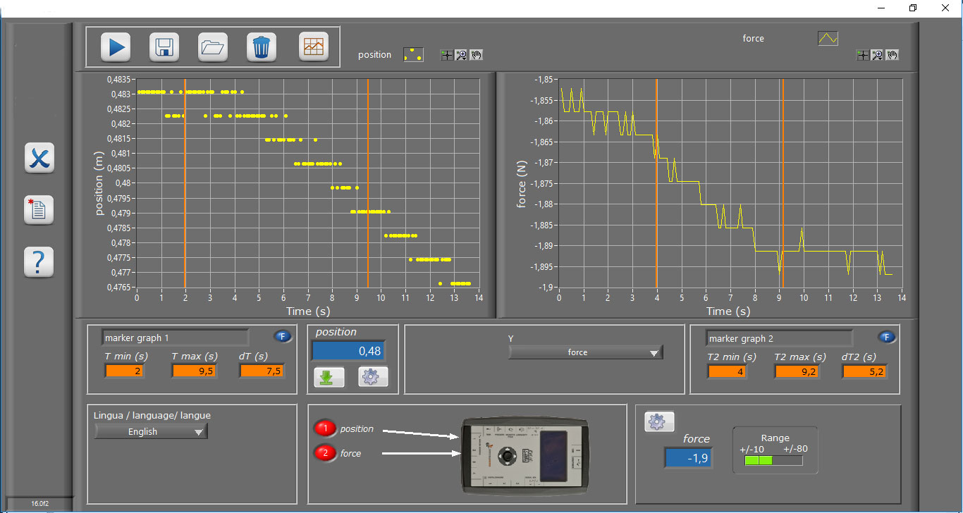This screenshot has width=963, height=513.
Task: Open data file with the folder icon
Action: tap(212, 47)
